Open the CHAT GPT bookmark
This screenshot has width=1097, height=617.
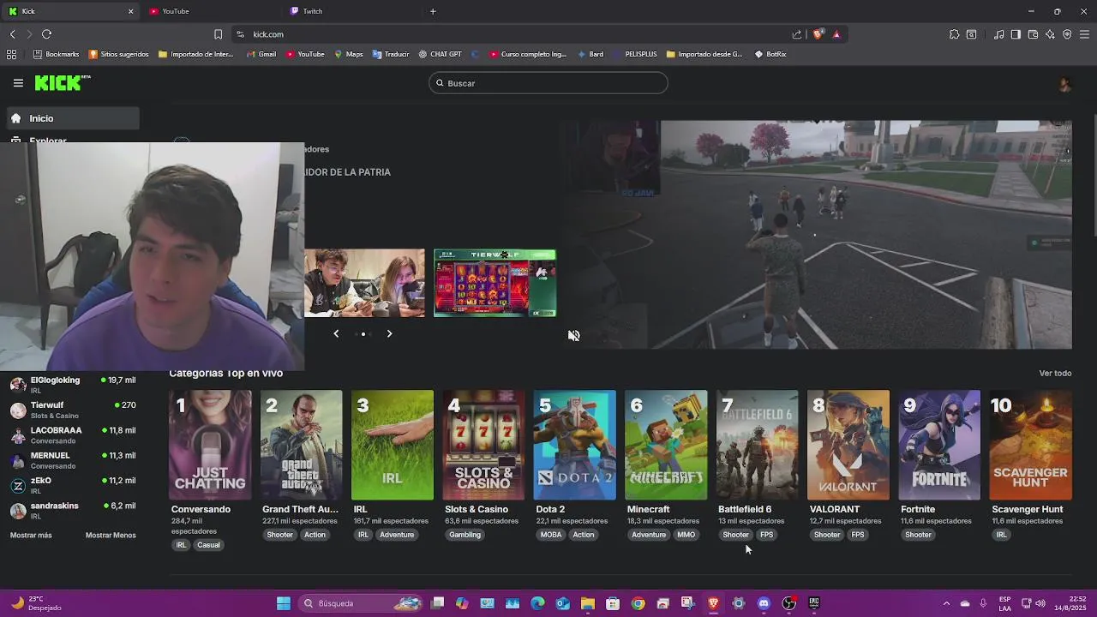point(440,54)
